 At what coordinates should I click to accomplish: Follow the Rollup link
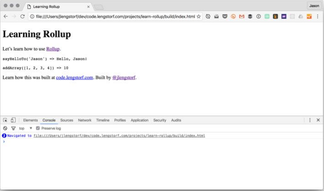(x=53, y=49)
